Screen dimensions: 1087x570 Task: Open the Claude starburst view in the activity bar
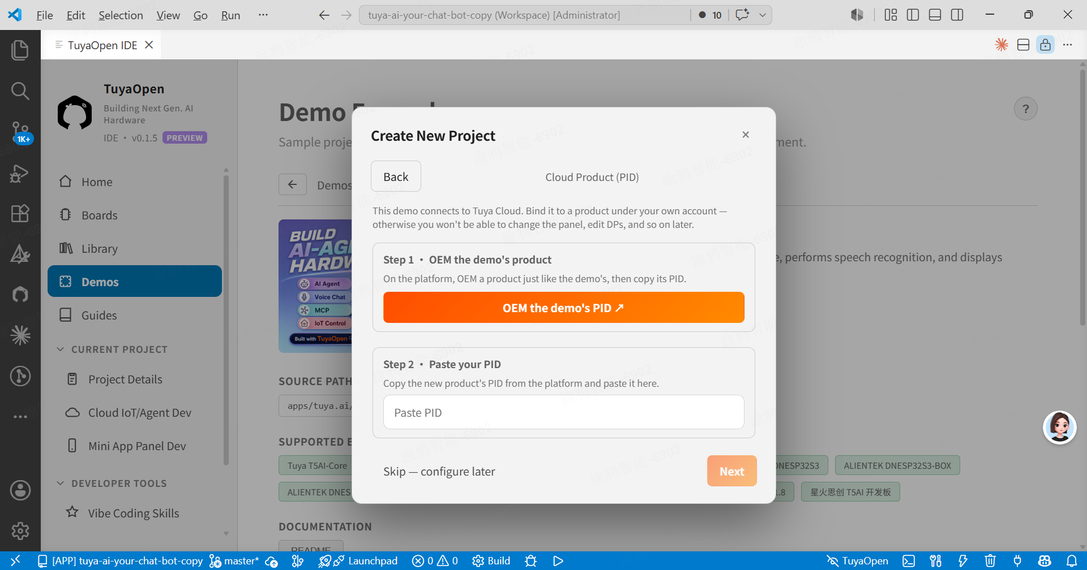pos(20,335)
